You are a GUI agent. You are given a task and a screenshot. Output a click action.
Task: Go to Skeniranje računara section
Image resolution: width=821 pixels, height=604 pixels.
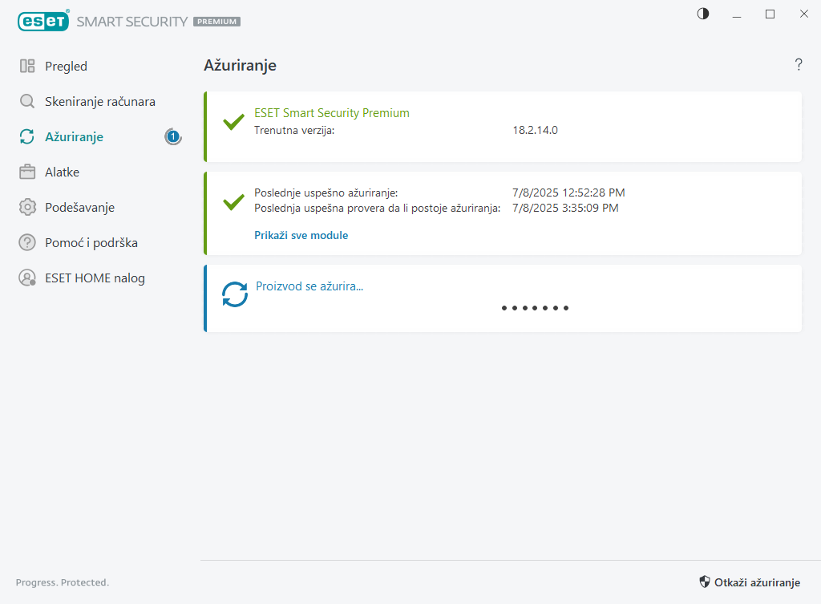(x=100, y=102)
